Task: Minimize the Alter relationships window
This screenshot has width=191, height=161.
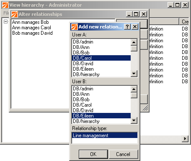Action: click(129, 14)
